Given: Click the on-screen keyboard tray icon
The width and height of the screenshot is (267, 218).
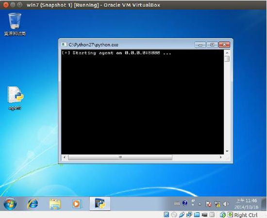Looking at the screenshot, I should [177, 203].
